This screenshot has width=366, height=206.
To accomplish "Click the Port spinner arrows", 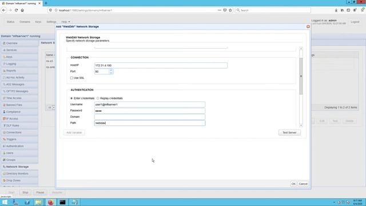I will [x=111, y=72].
